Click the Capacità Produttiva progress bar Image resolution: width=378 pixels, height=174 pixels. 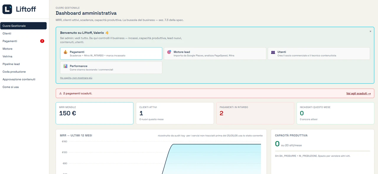click(322, 151)
